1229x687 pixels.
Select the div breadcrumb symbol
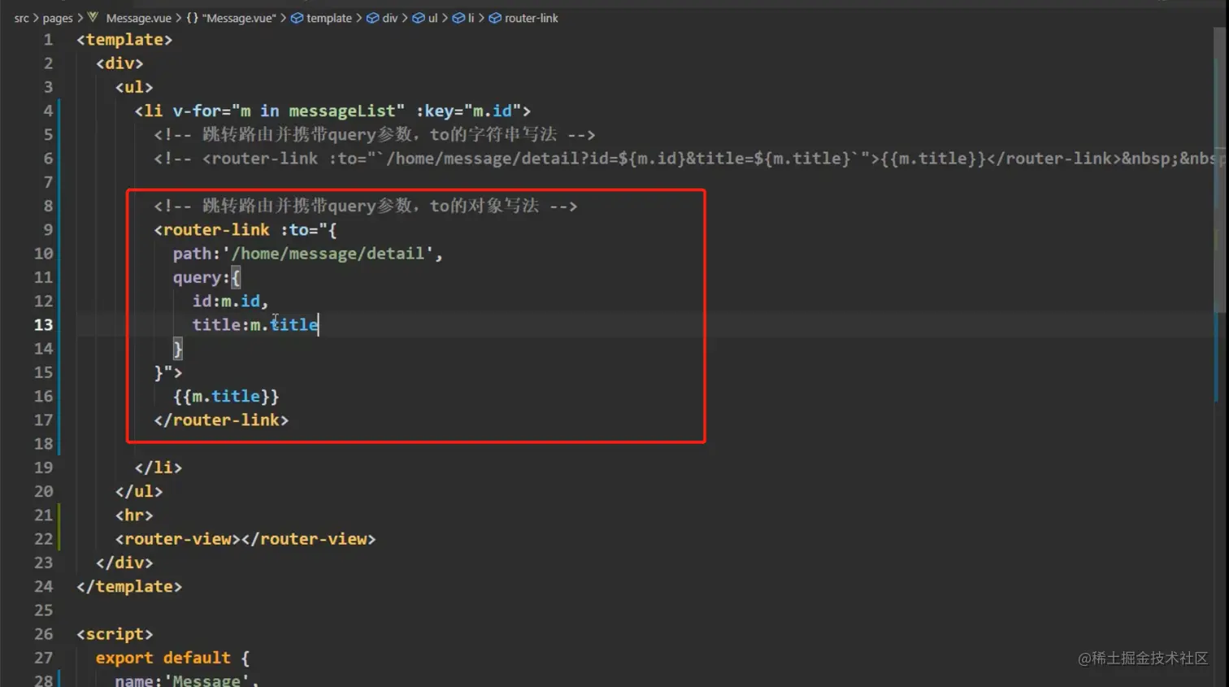coord(382,18)
